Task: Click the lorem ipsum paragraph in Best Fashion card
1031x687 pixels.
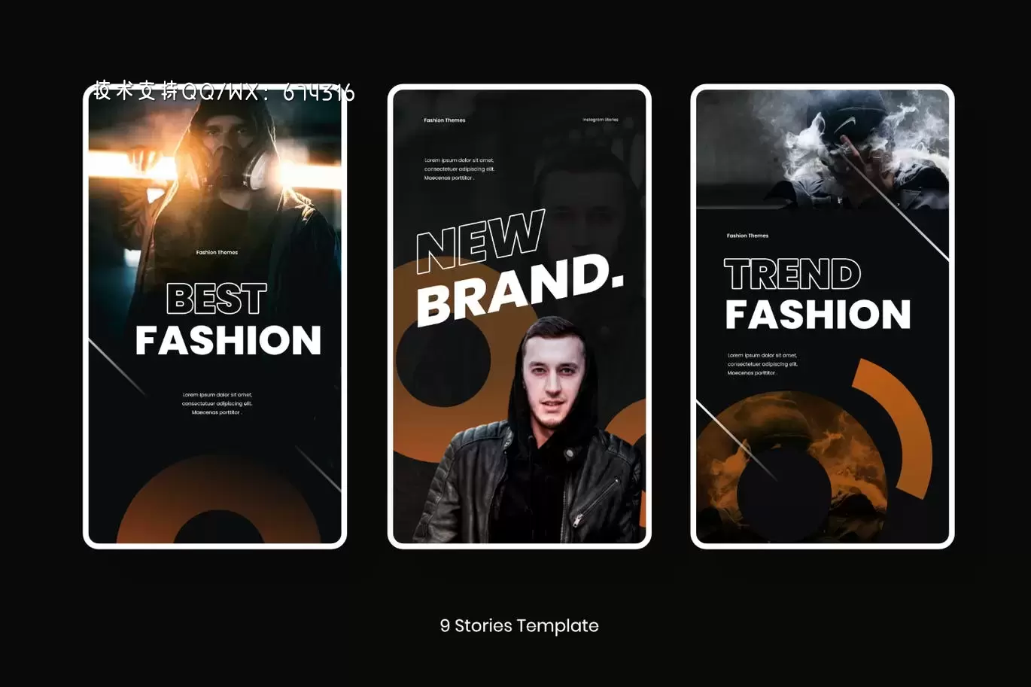Action: click(217, 403)
